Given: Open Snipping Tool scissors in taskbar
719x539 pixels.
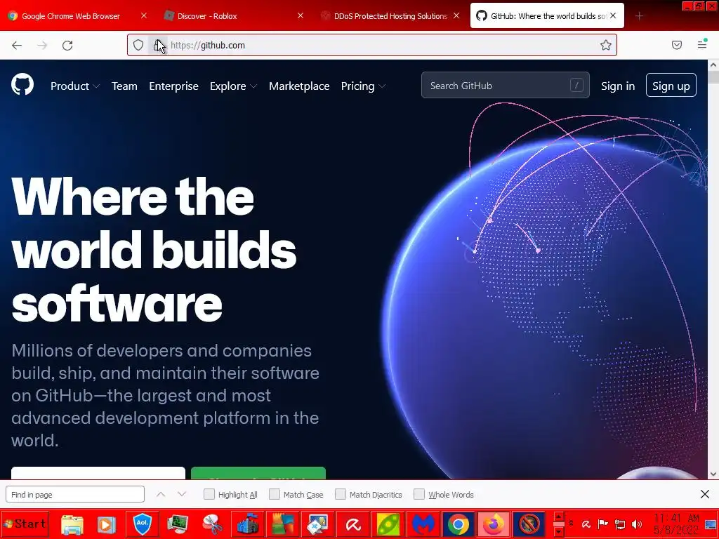Looking at the screenshot, I should [x=213, y=524].
